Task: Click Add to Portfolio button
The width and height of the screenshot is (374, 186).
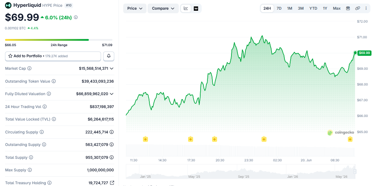Action: pos(53,56)
